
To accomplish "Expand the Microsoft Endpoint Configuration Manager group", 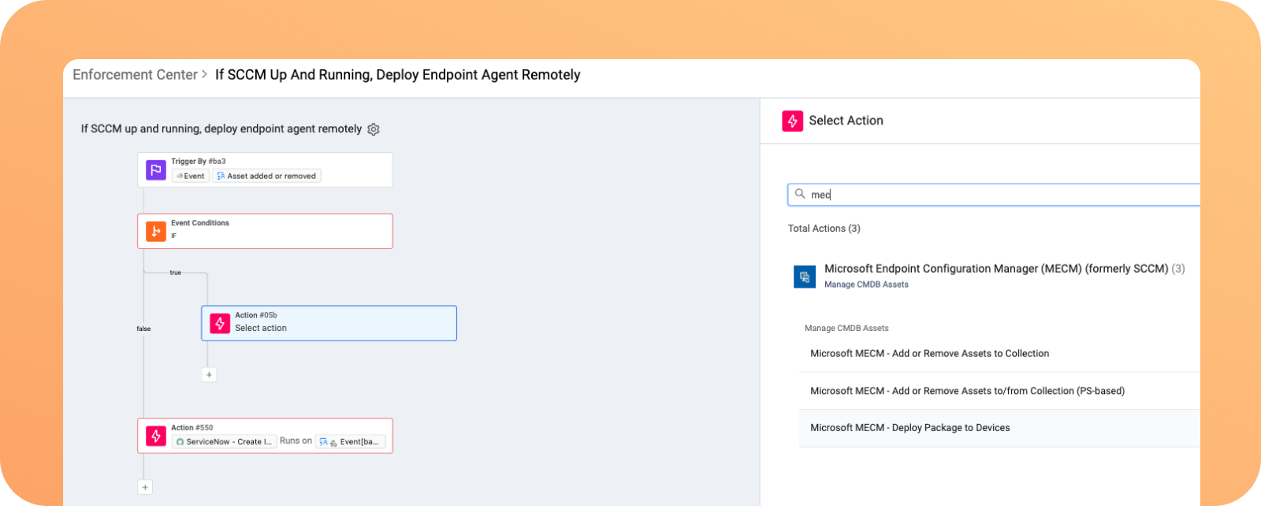I will pyautogui.click(x=996, y=269).
